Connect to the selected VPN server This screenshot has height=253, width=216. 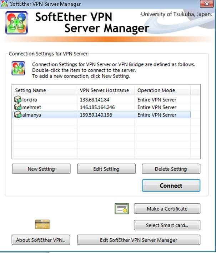tap(171, 185)
